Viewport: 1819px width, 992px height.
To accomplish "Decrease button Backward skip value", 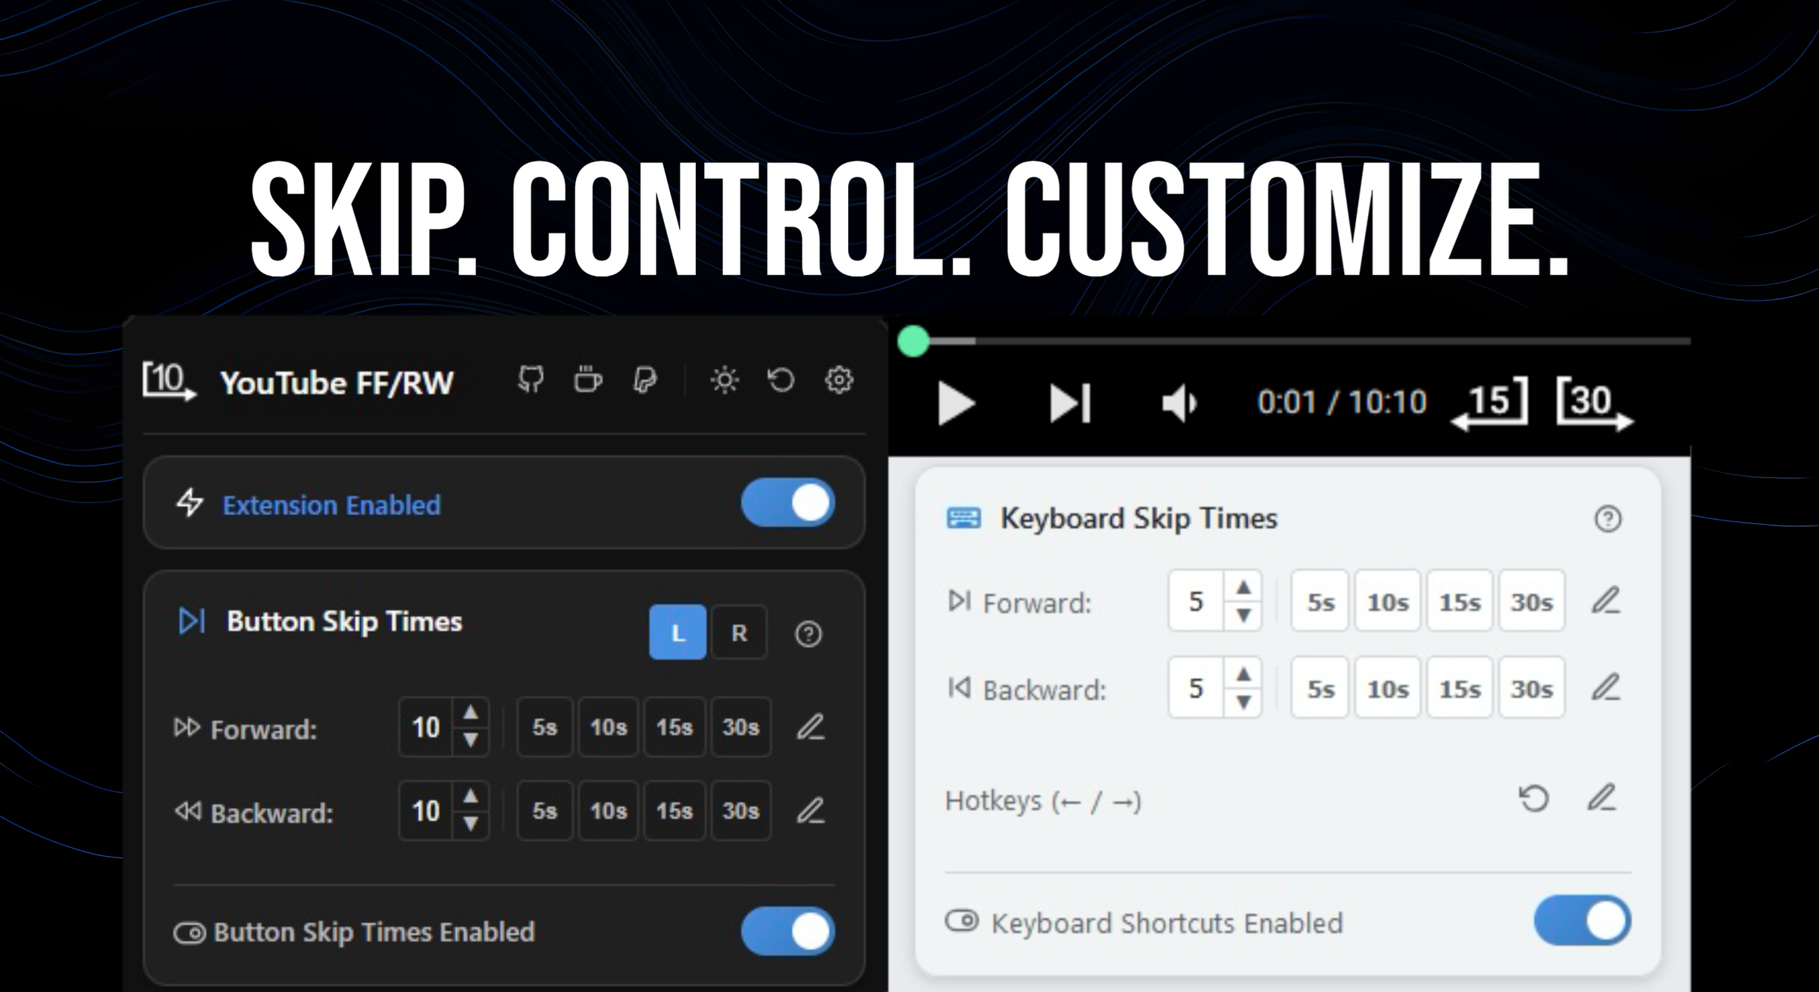I will click(x=471, y=824).
